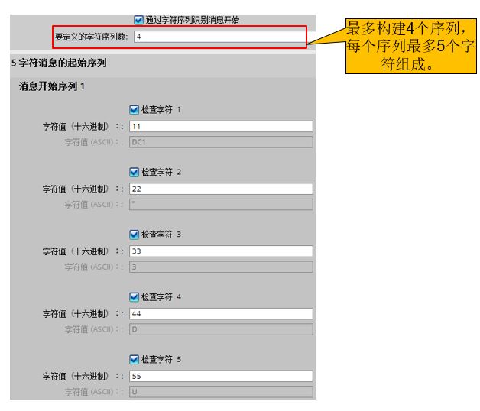
Task: Select hex value field containing 22
Action: coord(222,189)
